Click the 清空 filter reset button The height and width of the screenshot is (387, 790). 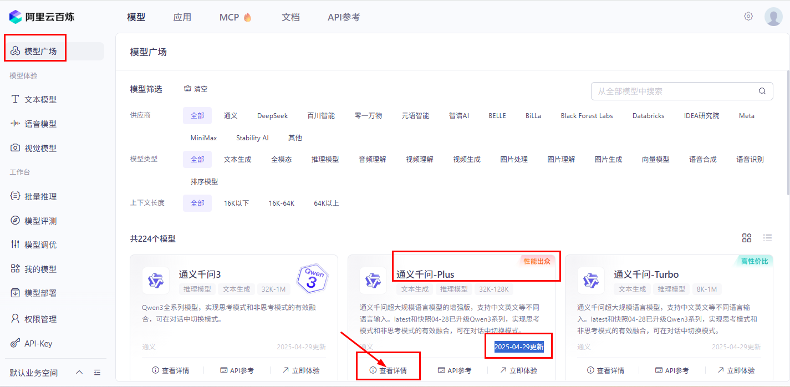196,89
